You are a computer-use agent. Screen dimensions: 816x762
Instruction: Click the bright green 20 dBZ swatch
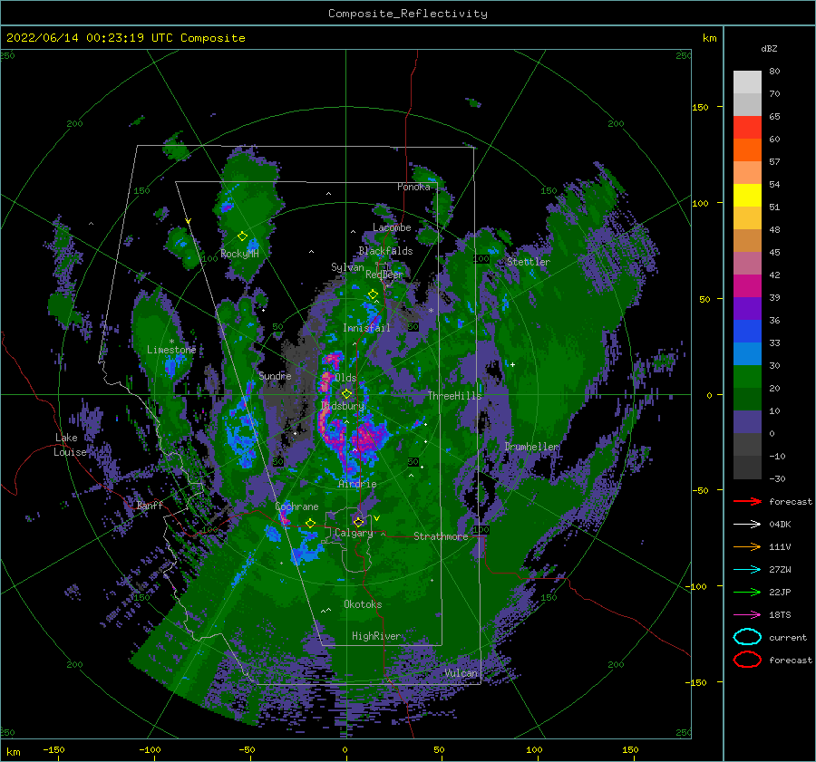[747, 377]
